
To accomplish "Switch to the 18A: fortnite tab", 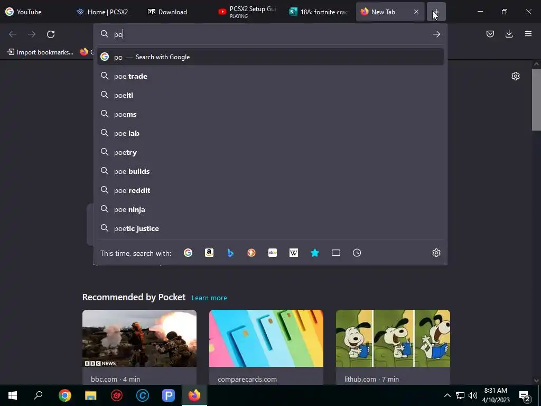I will [320, 12].
